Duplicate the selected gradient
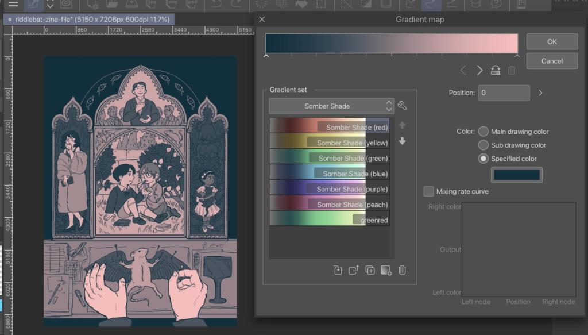 coord(370,270)
